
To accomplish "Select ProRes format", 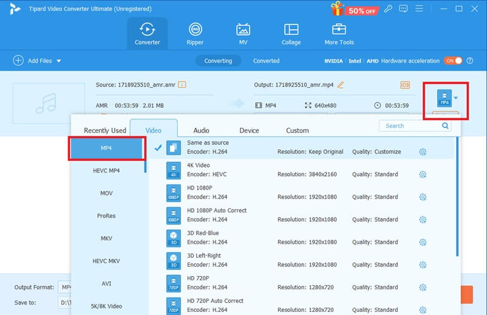I will pos(107,216).
